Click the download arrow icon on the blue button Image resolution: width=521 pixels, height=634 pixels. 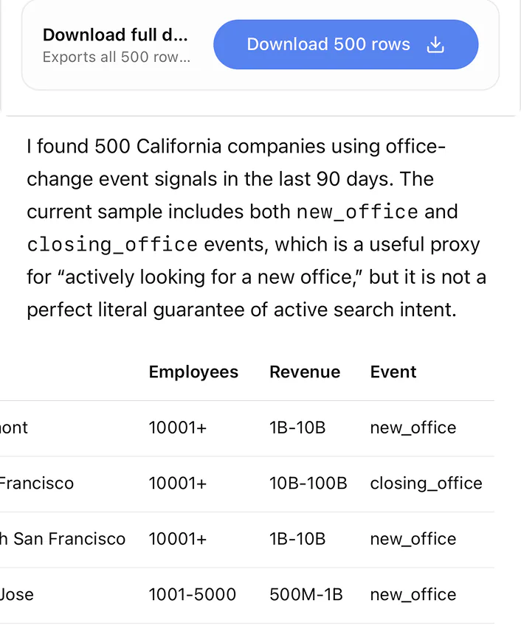[x=435, y=44]
